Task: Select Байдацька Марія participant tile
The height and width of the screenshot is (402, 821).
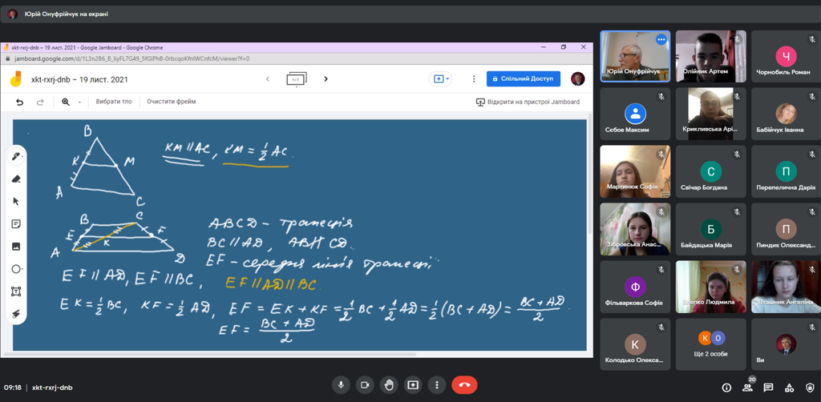Action: coord(710,229)
